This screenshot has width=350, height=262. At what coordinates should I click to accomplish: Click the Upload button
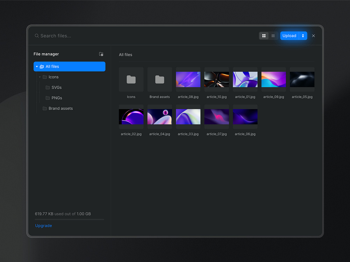click(x=289, y=36)
